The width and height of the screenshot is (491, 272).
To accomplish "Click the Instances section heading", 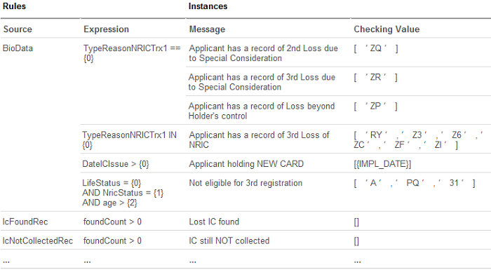I will point(208,6).
